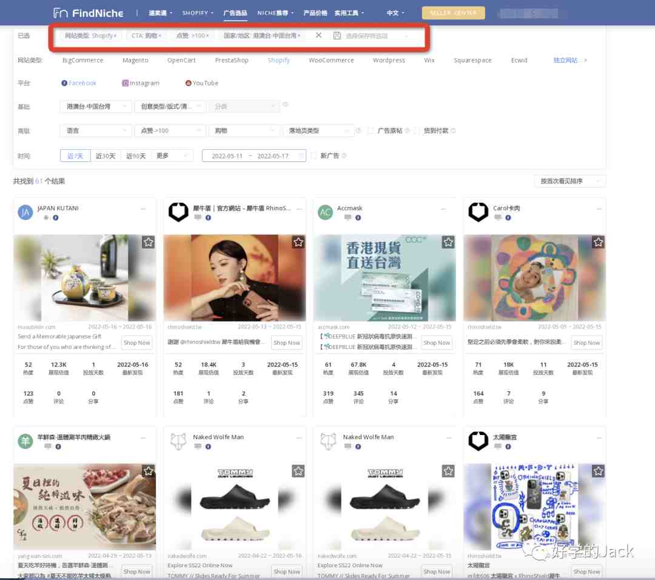Favorite the 羊鲜森 ad with star
This screenshot has width=655, height=580.
pos(149,471)
